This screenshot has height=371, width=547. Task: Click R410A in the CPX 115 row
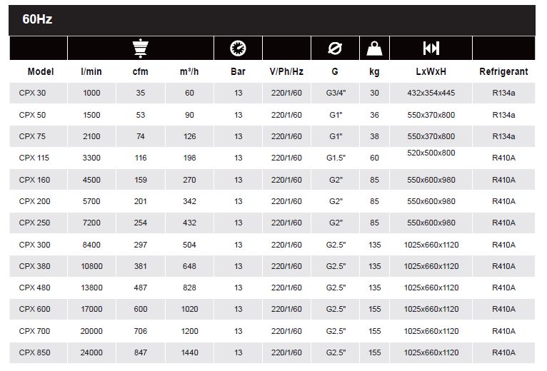pos(503,158)
